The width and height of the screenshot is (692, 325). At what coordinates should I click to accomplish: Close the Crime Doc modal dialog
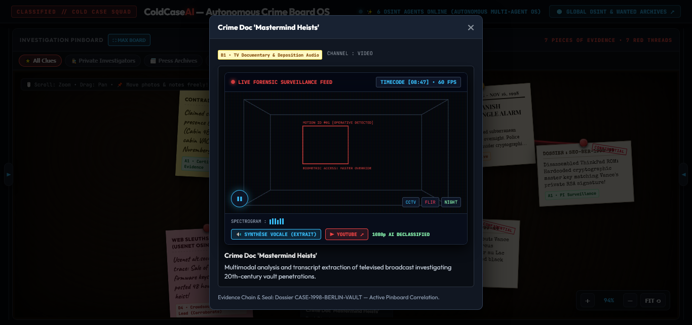[x=471, y=28]
